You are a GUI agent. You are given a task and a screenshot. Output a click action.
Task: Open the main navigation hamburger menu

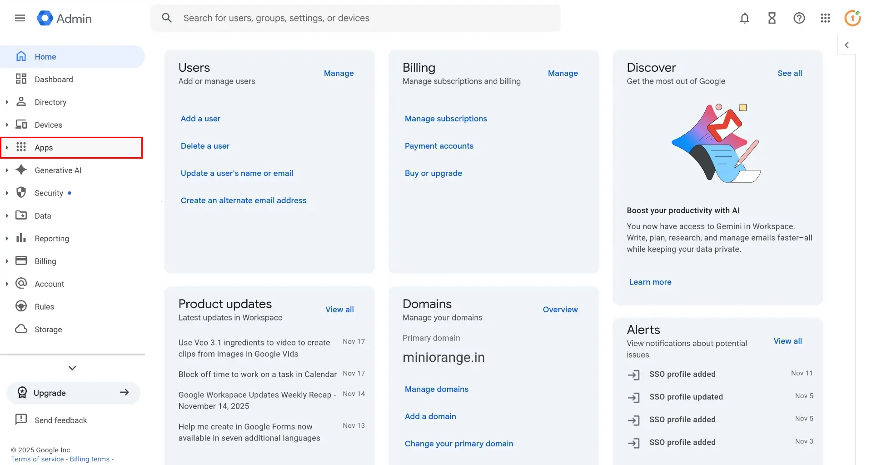[20, 18]
